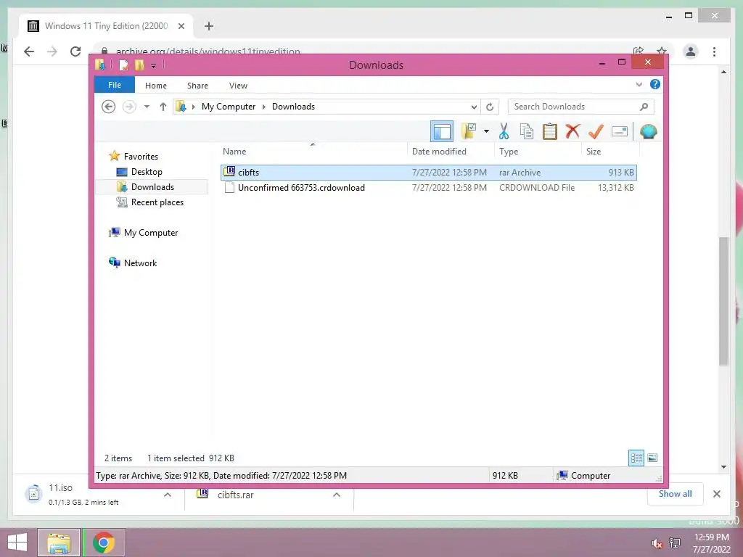Open recent locations dropdown arrow

[x=147, y=107]
